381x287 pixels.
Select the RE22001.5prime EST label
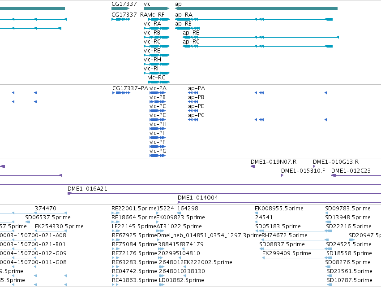[x=134, y=209]
